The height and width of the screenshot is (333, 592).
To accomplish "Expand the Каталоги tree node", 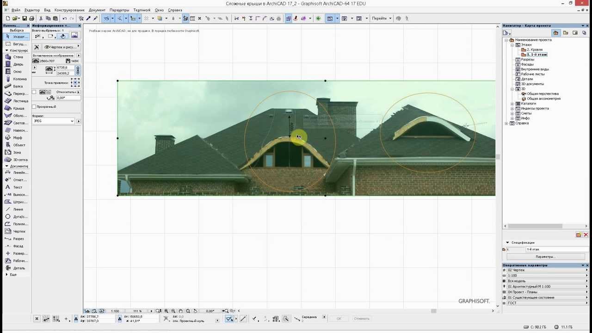I will tap(512, 104).
